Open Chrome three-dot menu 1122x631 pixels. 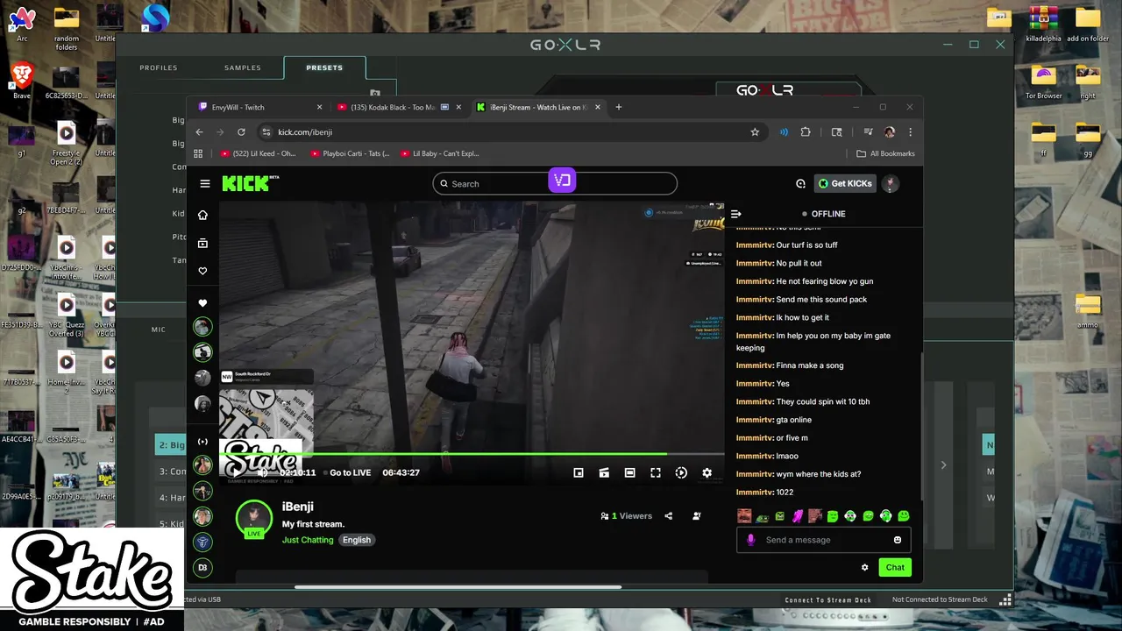click(x=910, y=132)
